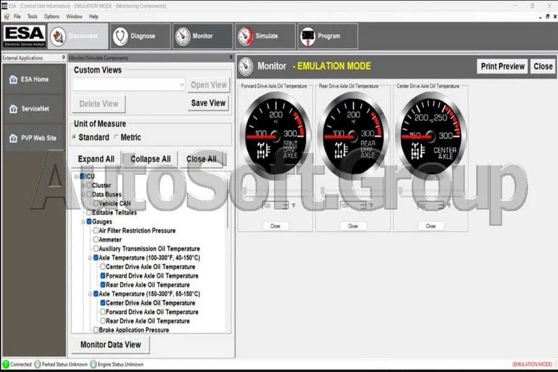Click the Close All button
This screenshot has height=372, width=558.
point(201,159)
